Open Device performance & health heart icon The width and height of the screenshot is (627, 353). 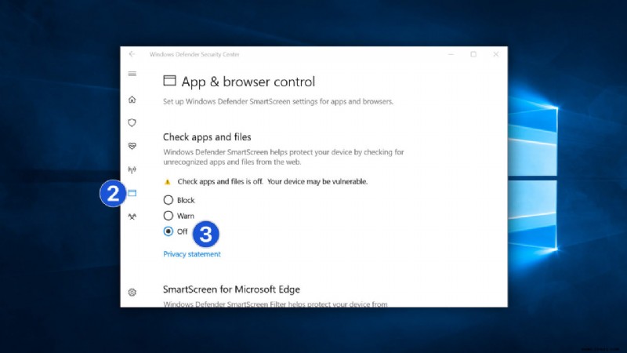pos(132,146)
